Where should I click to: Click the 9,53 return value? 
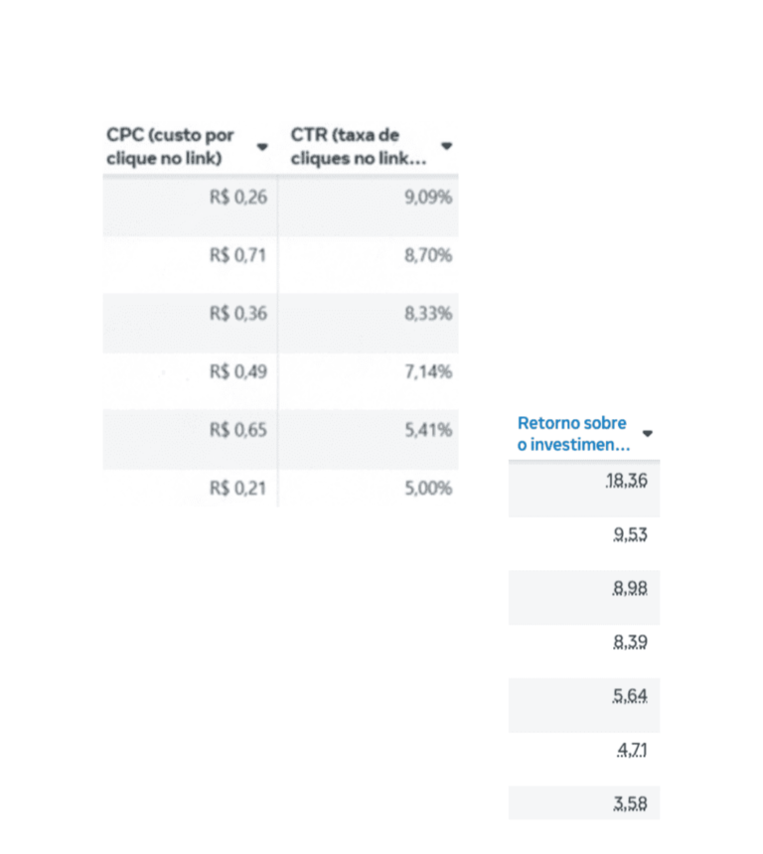(630, 535)
